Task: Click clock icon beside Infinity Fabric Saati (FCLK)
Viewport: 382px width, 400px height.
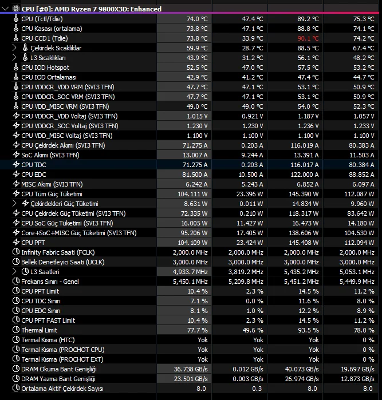Action: (16, 252)
